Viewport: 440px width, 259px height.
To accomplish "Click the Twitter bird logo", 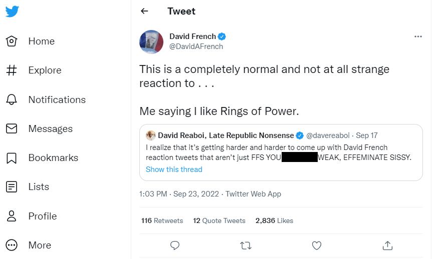I will pyautogui.click(x=12, y=11).
